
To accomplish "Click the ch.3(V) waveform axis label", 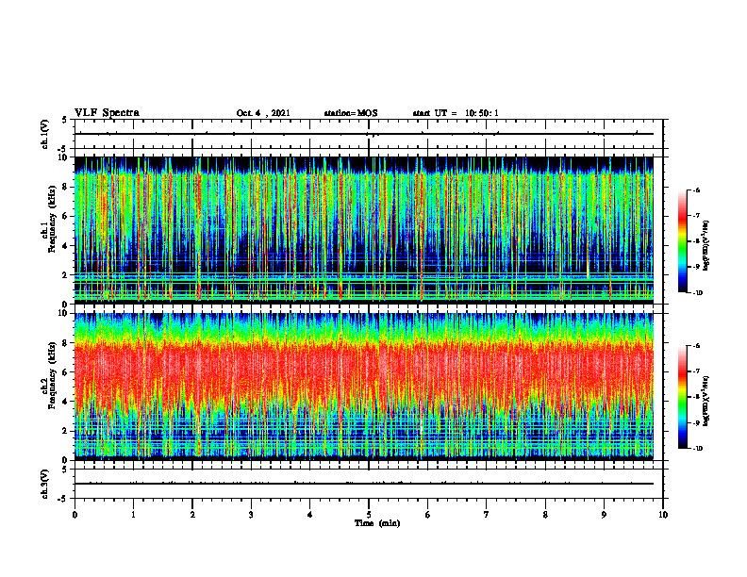I will tap(44, 484).
